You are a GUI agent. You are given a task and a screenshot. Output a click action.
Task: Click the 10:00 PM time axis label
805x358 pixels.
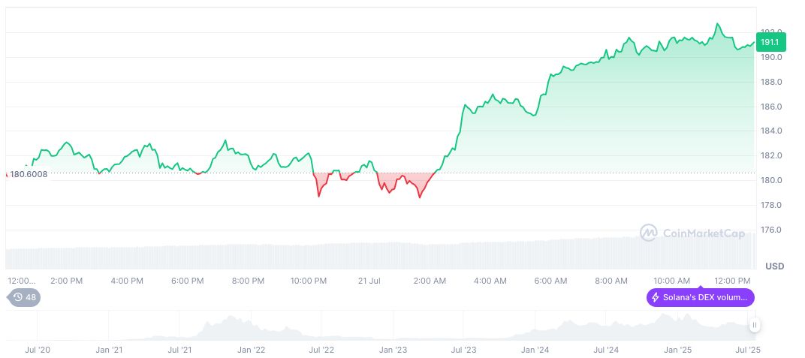coord(309,281)
